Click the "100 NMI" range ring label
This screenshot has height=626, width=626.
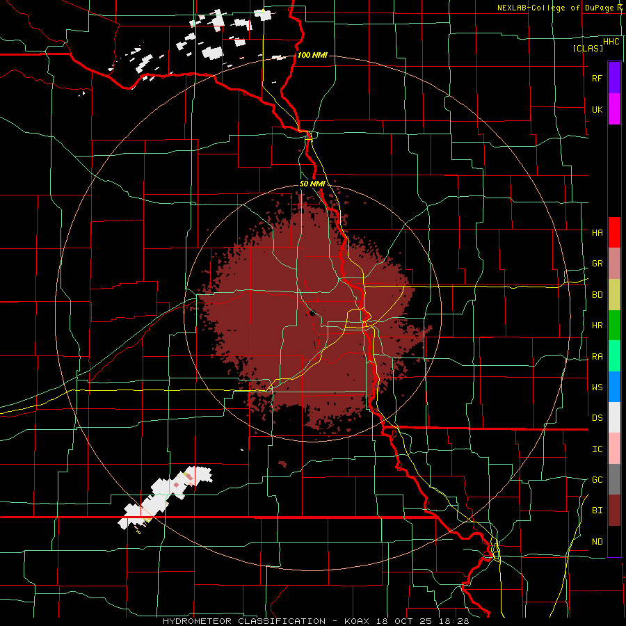(x=312, y=55)
